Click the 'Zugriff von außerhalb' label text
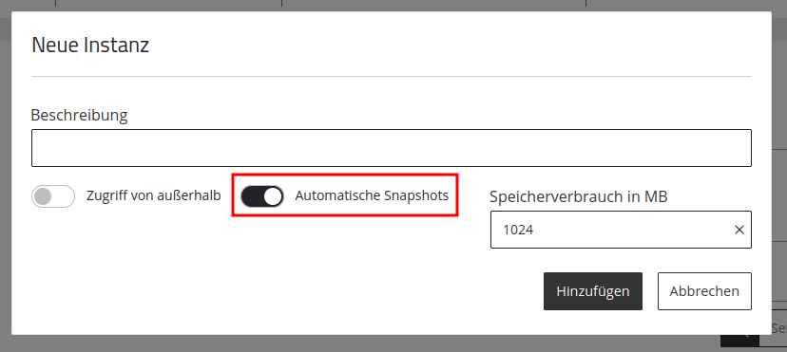 [154, 195]
